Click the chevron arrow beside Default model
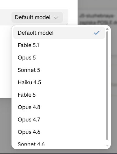117x154 pixels. (x=56, y=18)
